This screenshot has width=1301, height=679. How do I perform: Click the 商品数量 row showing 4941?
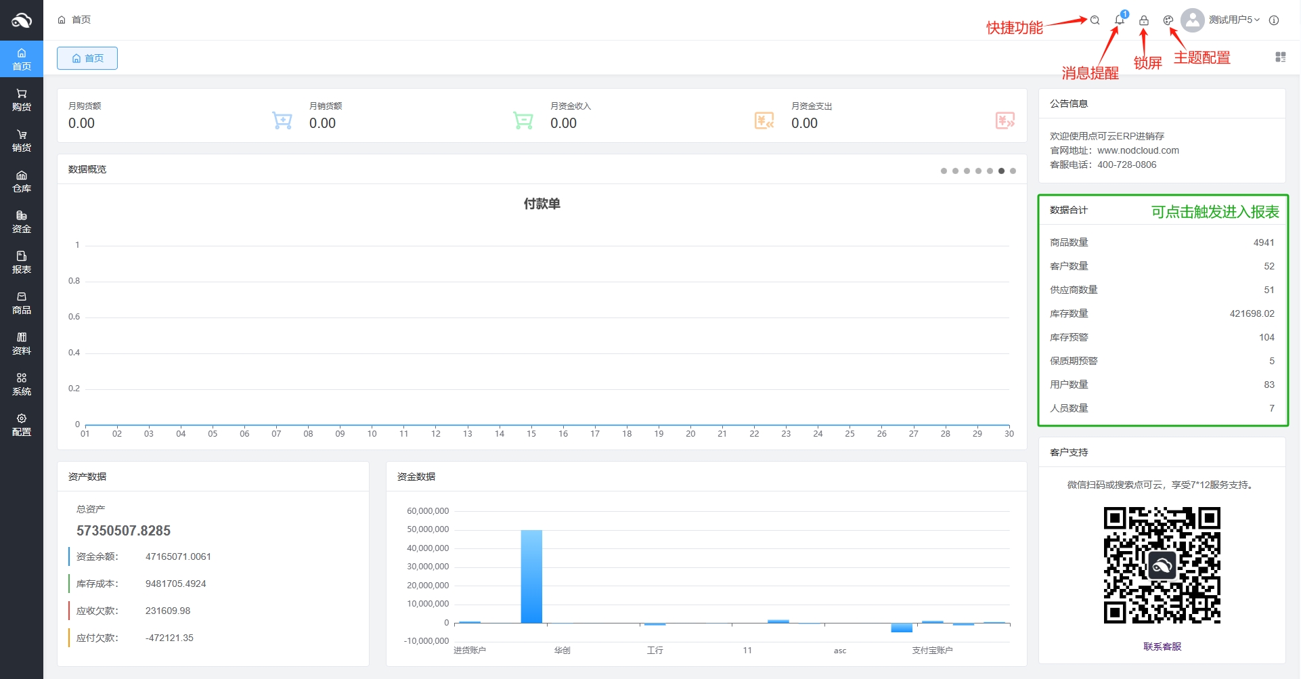(1162, 242)
